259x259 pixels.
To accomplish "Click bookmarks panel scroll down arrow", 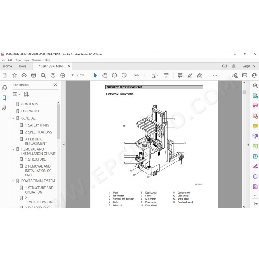I will click(58, 206).
